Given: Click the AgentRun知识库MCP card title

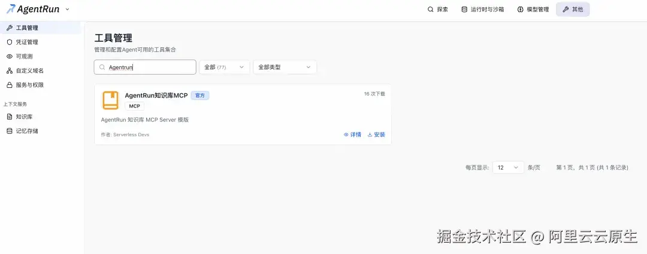Looking at the screenshot, I should click(156, 96).
